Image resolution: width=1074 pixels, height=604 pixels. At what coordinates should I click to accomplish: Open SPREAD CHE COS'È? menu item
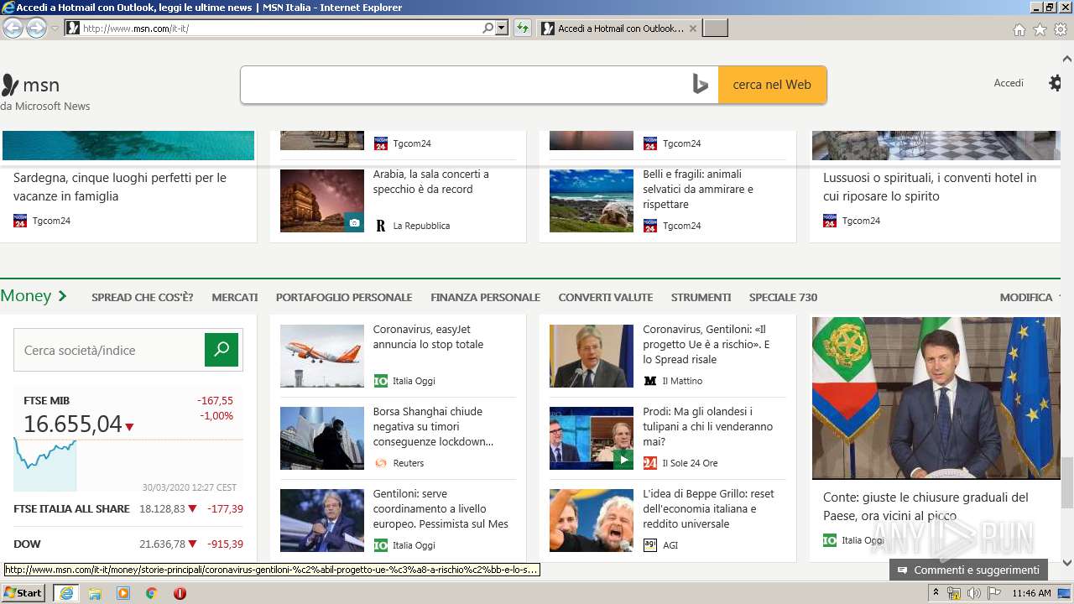click(x=143, y=297)
